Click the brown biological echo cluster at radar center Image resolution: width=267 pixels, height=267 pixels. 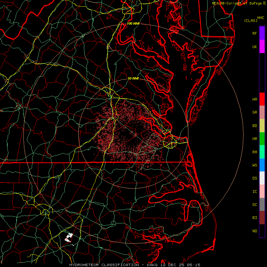point(129,134)
